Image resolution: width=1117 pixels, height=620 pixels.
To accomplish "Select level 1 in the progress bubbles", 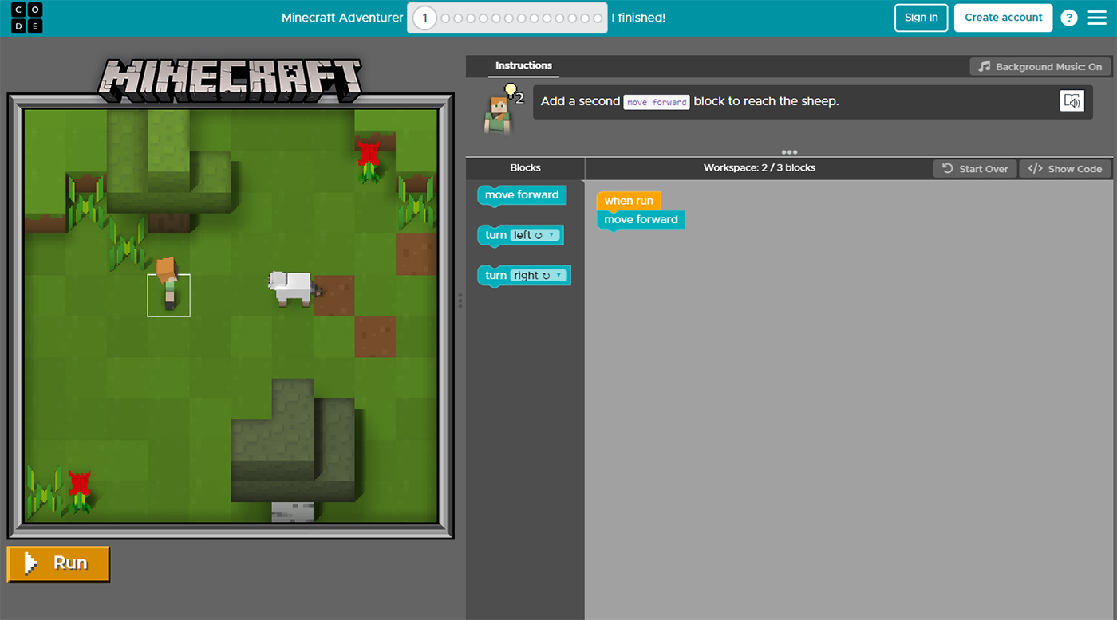I will pyautogui.click(x=424, y=17).
